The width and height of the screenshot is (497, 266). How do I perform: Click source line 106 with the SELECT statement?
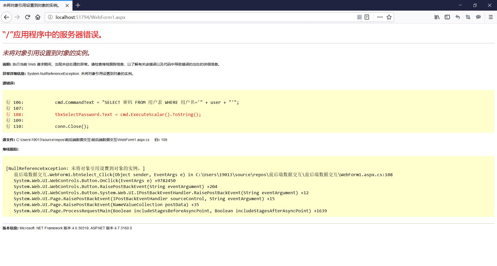pyautogui.click(x=122, y=102)
